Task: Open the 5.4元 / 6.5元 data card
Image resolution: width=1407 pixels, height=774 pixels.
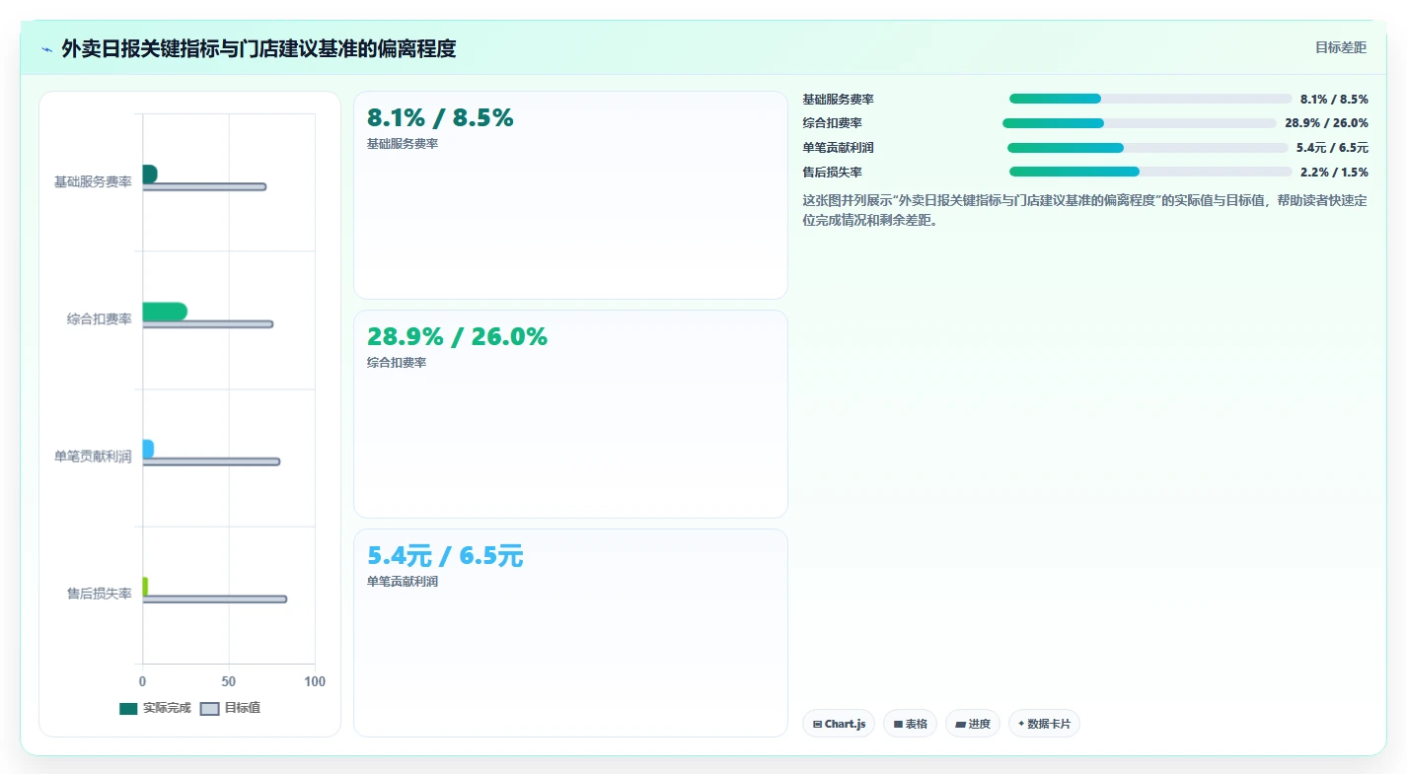Action: click(x=570, y=633)
